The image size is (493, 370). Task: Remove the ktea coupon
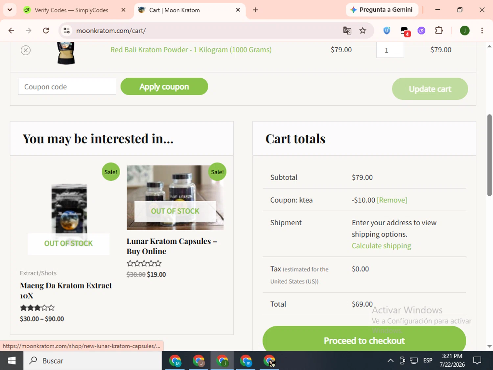tap(392, 200)
